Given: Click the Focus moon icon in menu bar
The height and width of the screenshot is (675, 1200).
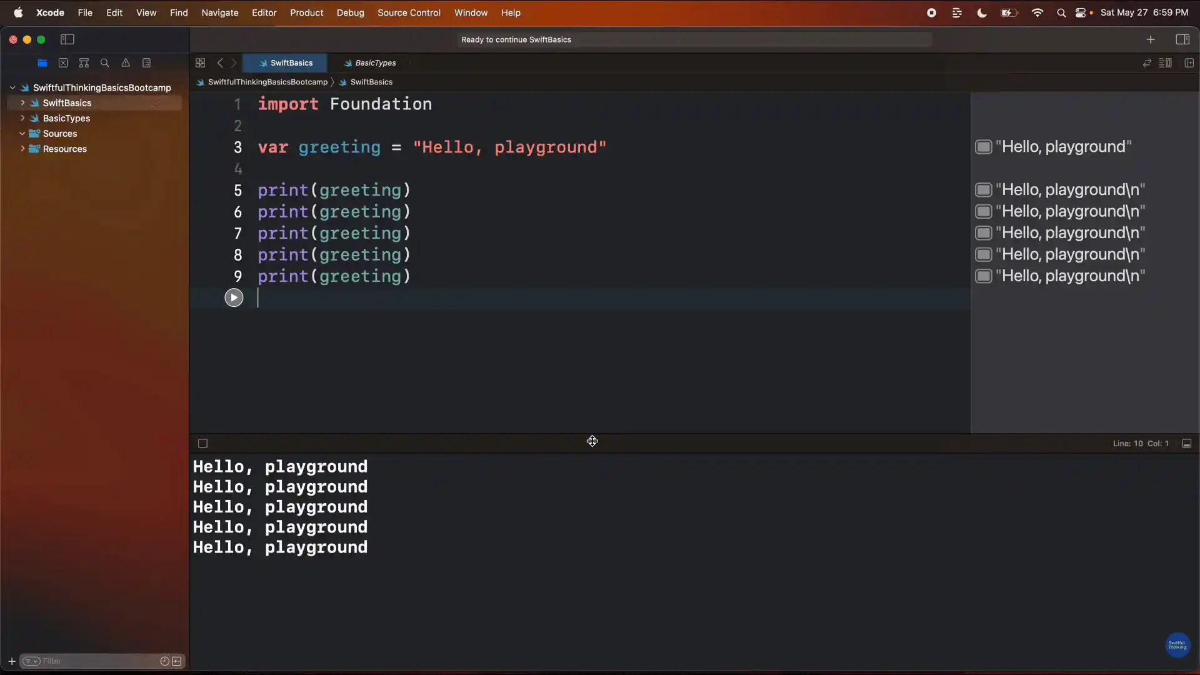Looking at the screenshot, I should (x=982, y=12).
